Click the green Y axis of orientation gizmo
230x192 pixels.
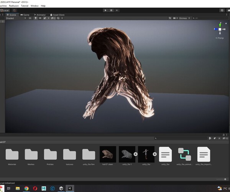tap(220, 25)
